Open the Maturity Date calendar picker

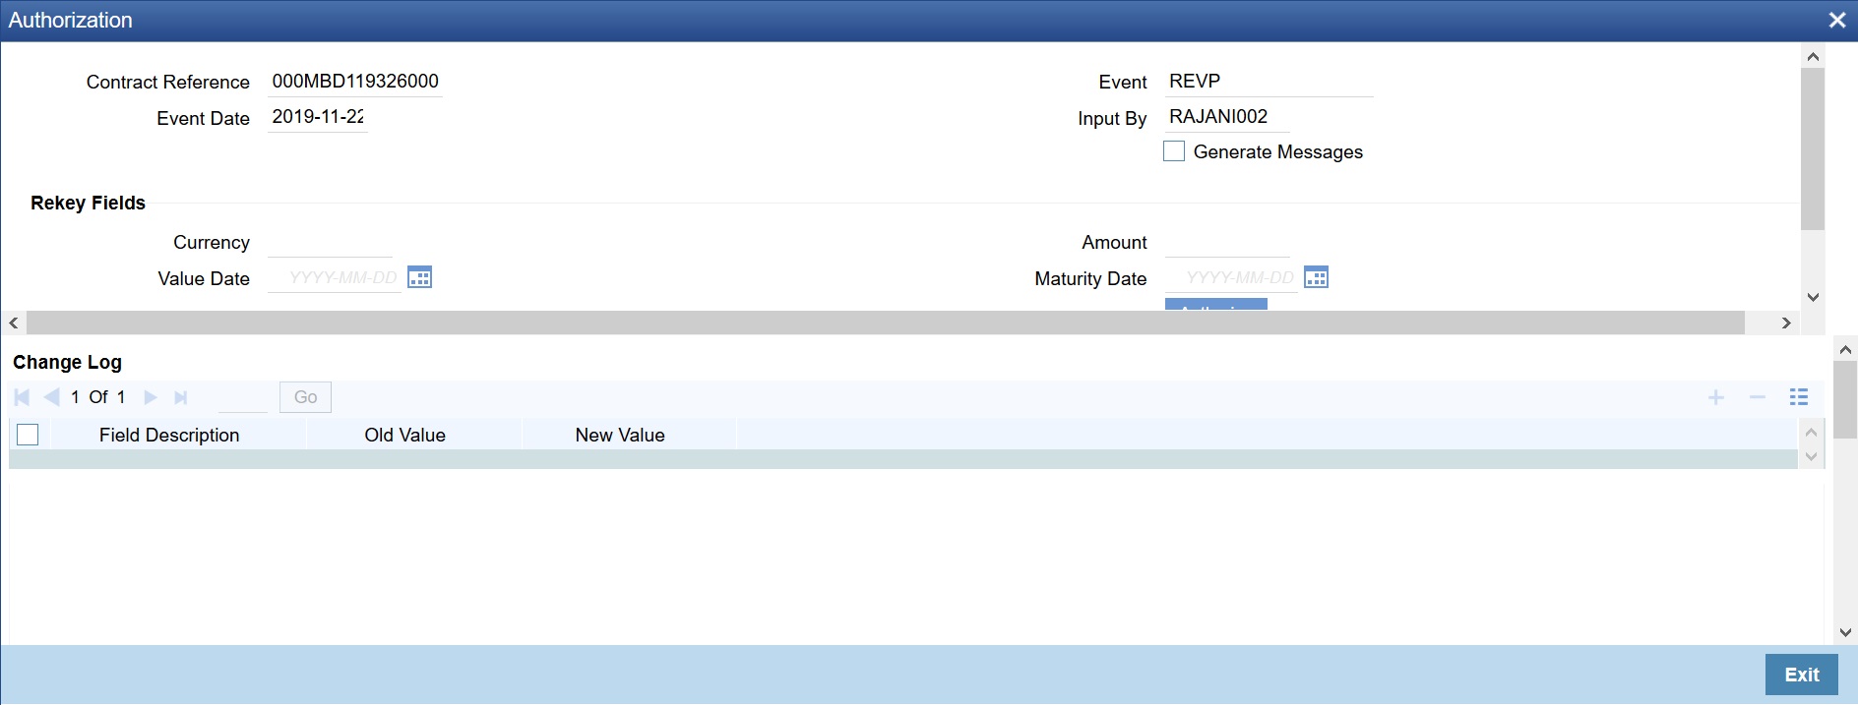(1317, 277)
